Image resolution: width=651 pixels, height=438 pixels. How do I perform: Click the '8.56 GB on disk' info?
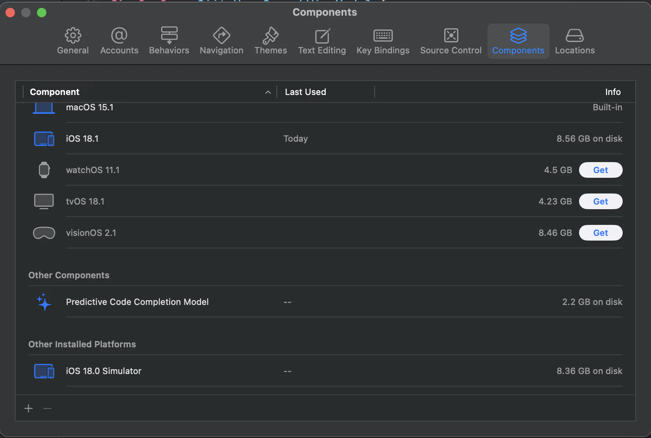[x=589, y=139]
